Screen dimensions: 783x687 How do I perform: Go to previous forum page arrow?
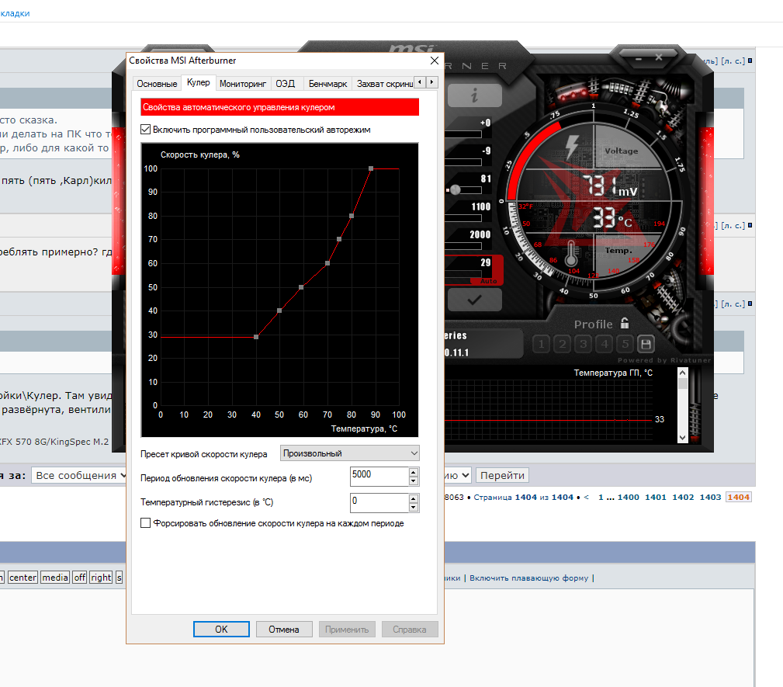(586, 497)
